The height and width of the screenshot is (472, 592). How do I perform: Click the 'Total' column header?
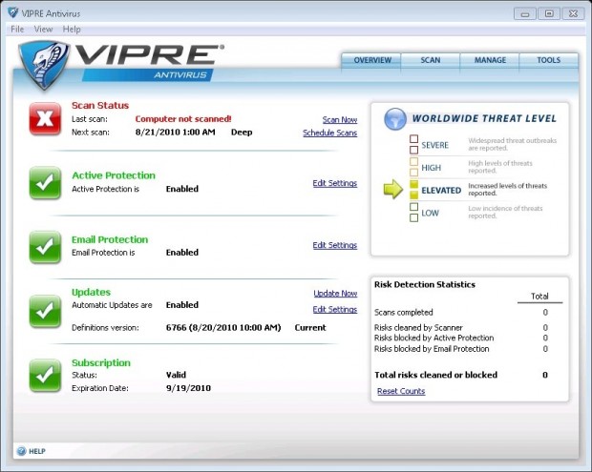pos(539,297)
